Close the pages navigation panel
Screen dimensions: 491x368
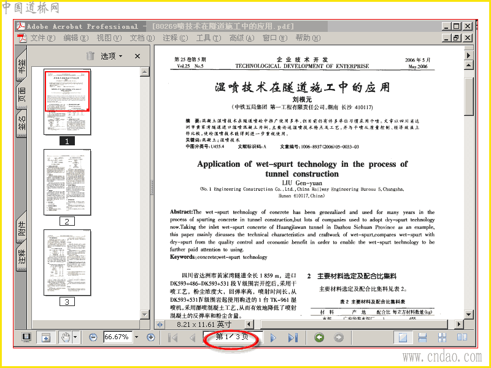click(137, 56)
